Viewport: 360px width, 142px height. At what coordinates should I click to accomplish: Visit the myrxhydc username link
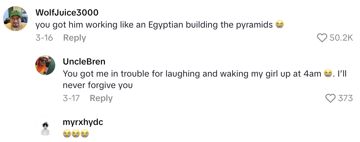(x=83, y=122)
